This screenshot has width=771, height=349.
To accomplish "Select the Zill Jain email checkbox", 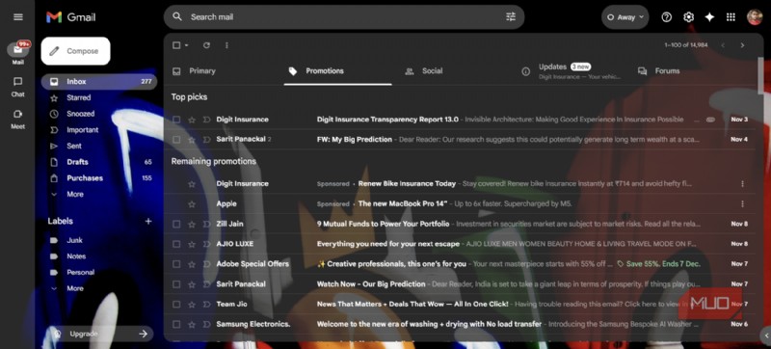I will point(176,224).
